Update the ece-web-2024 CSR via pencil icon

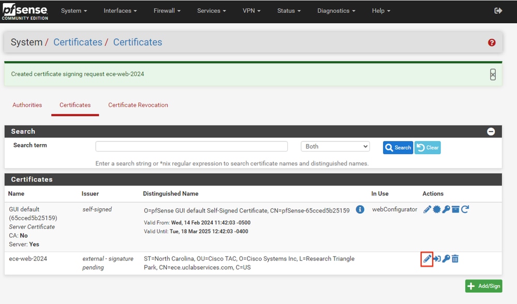(427, 259)
